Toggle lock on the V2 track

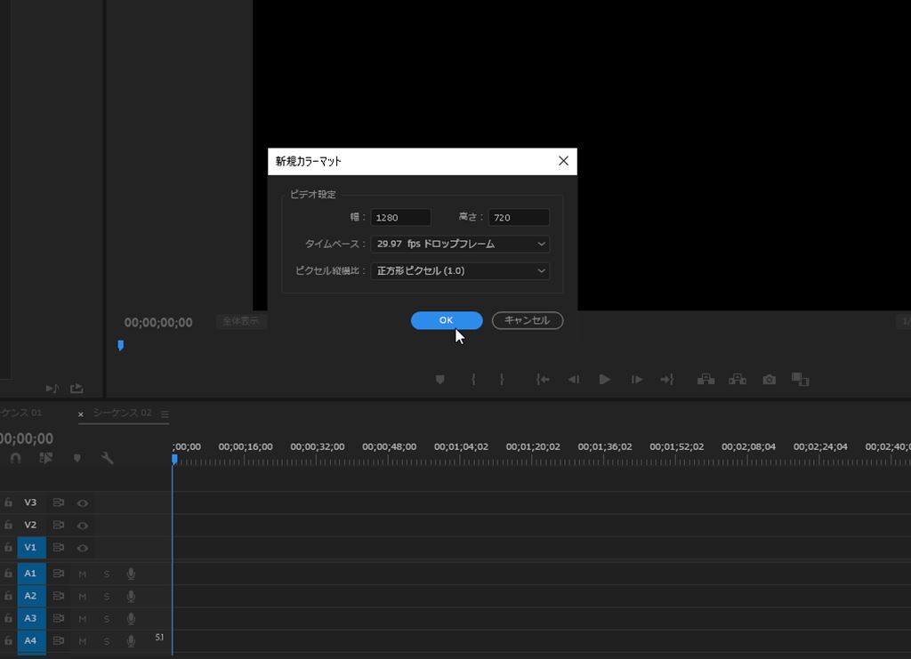point(8,525)
